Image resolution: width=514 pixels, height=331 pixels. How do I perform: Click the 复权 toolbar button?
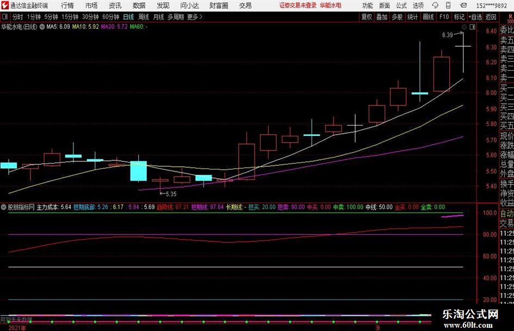point(367,17)
